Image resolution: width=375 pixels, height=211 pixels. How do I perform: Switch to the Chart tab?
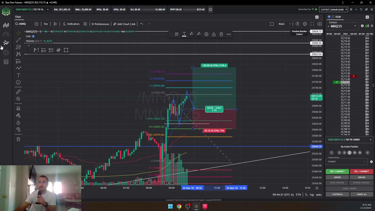click(18, 17)
